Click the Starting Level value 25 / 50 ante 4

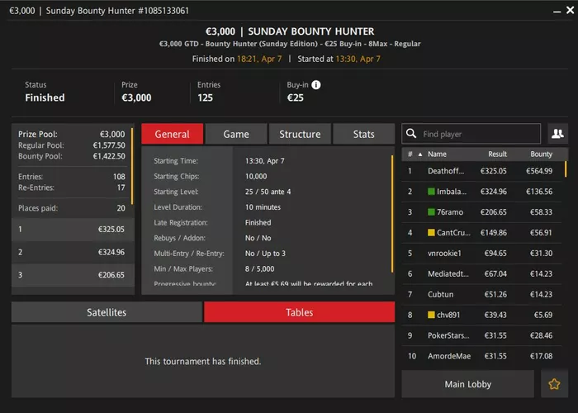click(268, 192)
